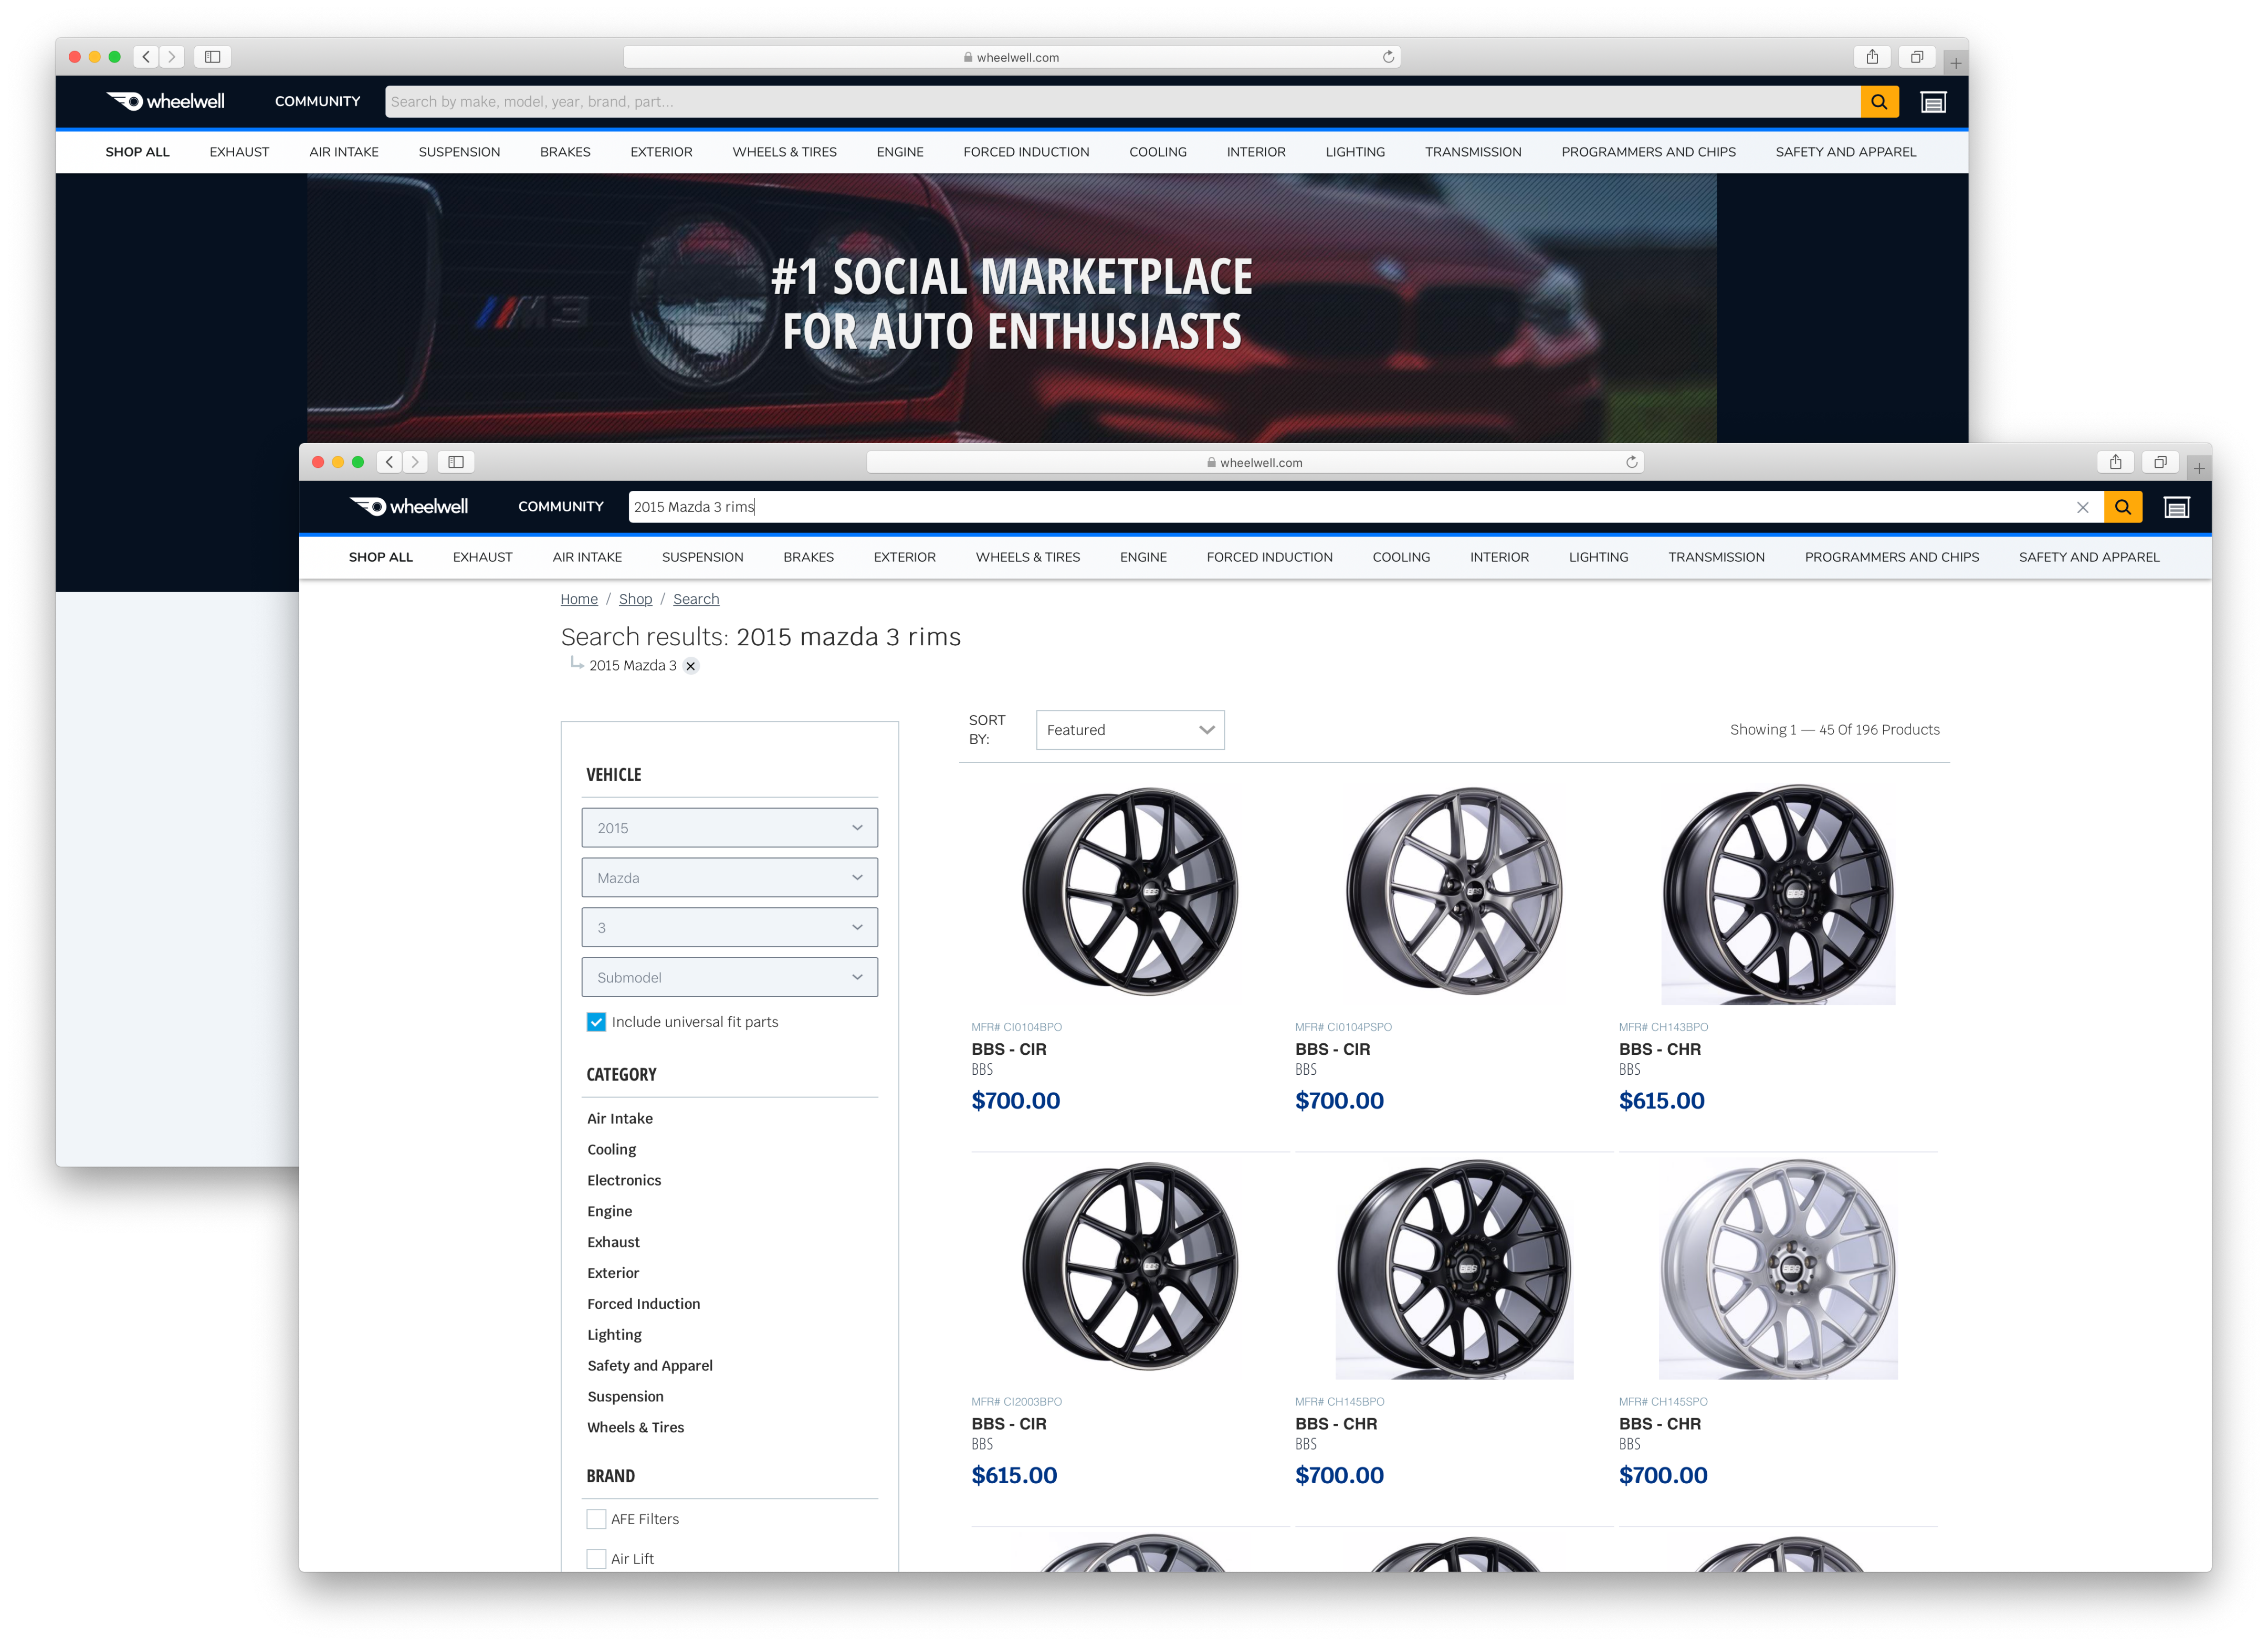Viewport: 2268px width, 1646px height.
Task: Expand the Submodel dropdown
Action: click(x=729, y=977)
